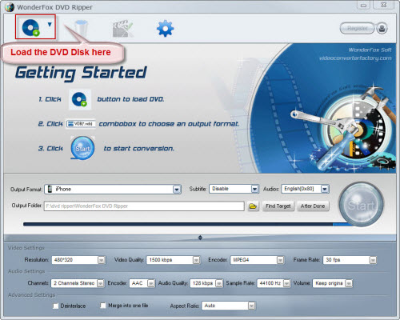Click the videoconverterfactory.com text
Viewport: 400px width, 320px height.
(355, 58)
